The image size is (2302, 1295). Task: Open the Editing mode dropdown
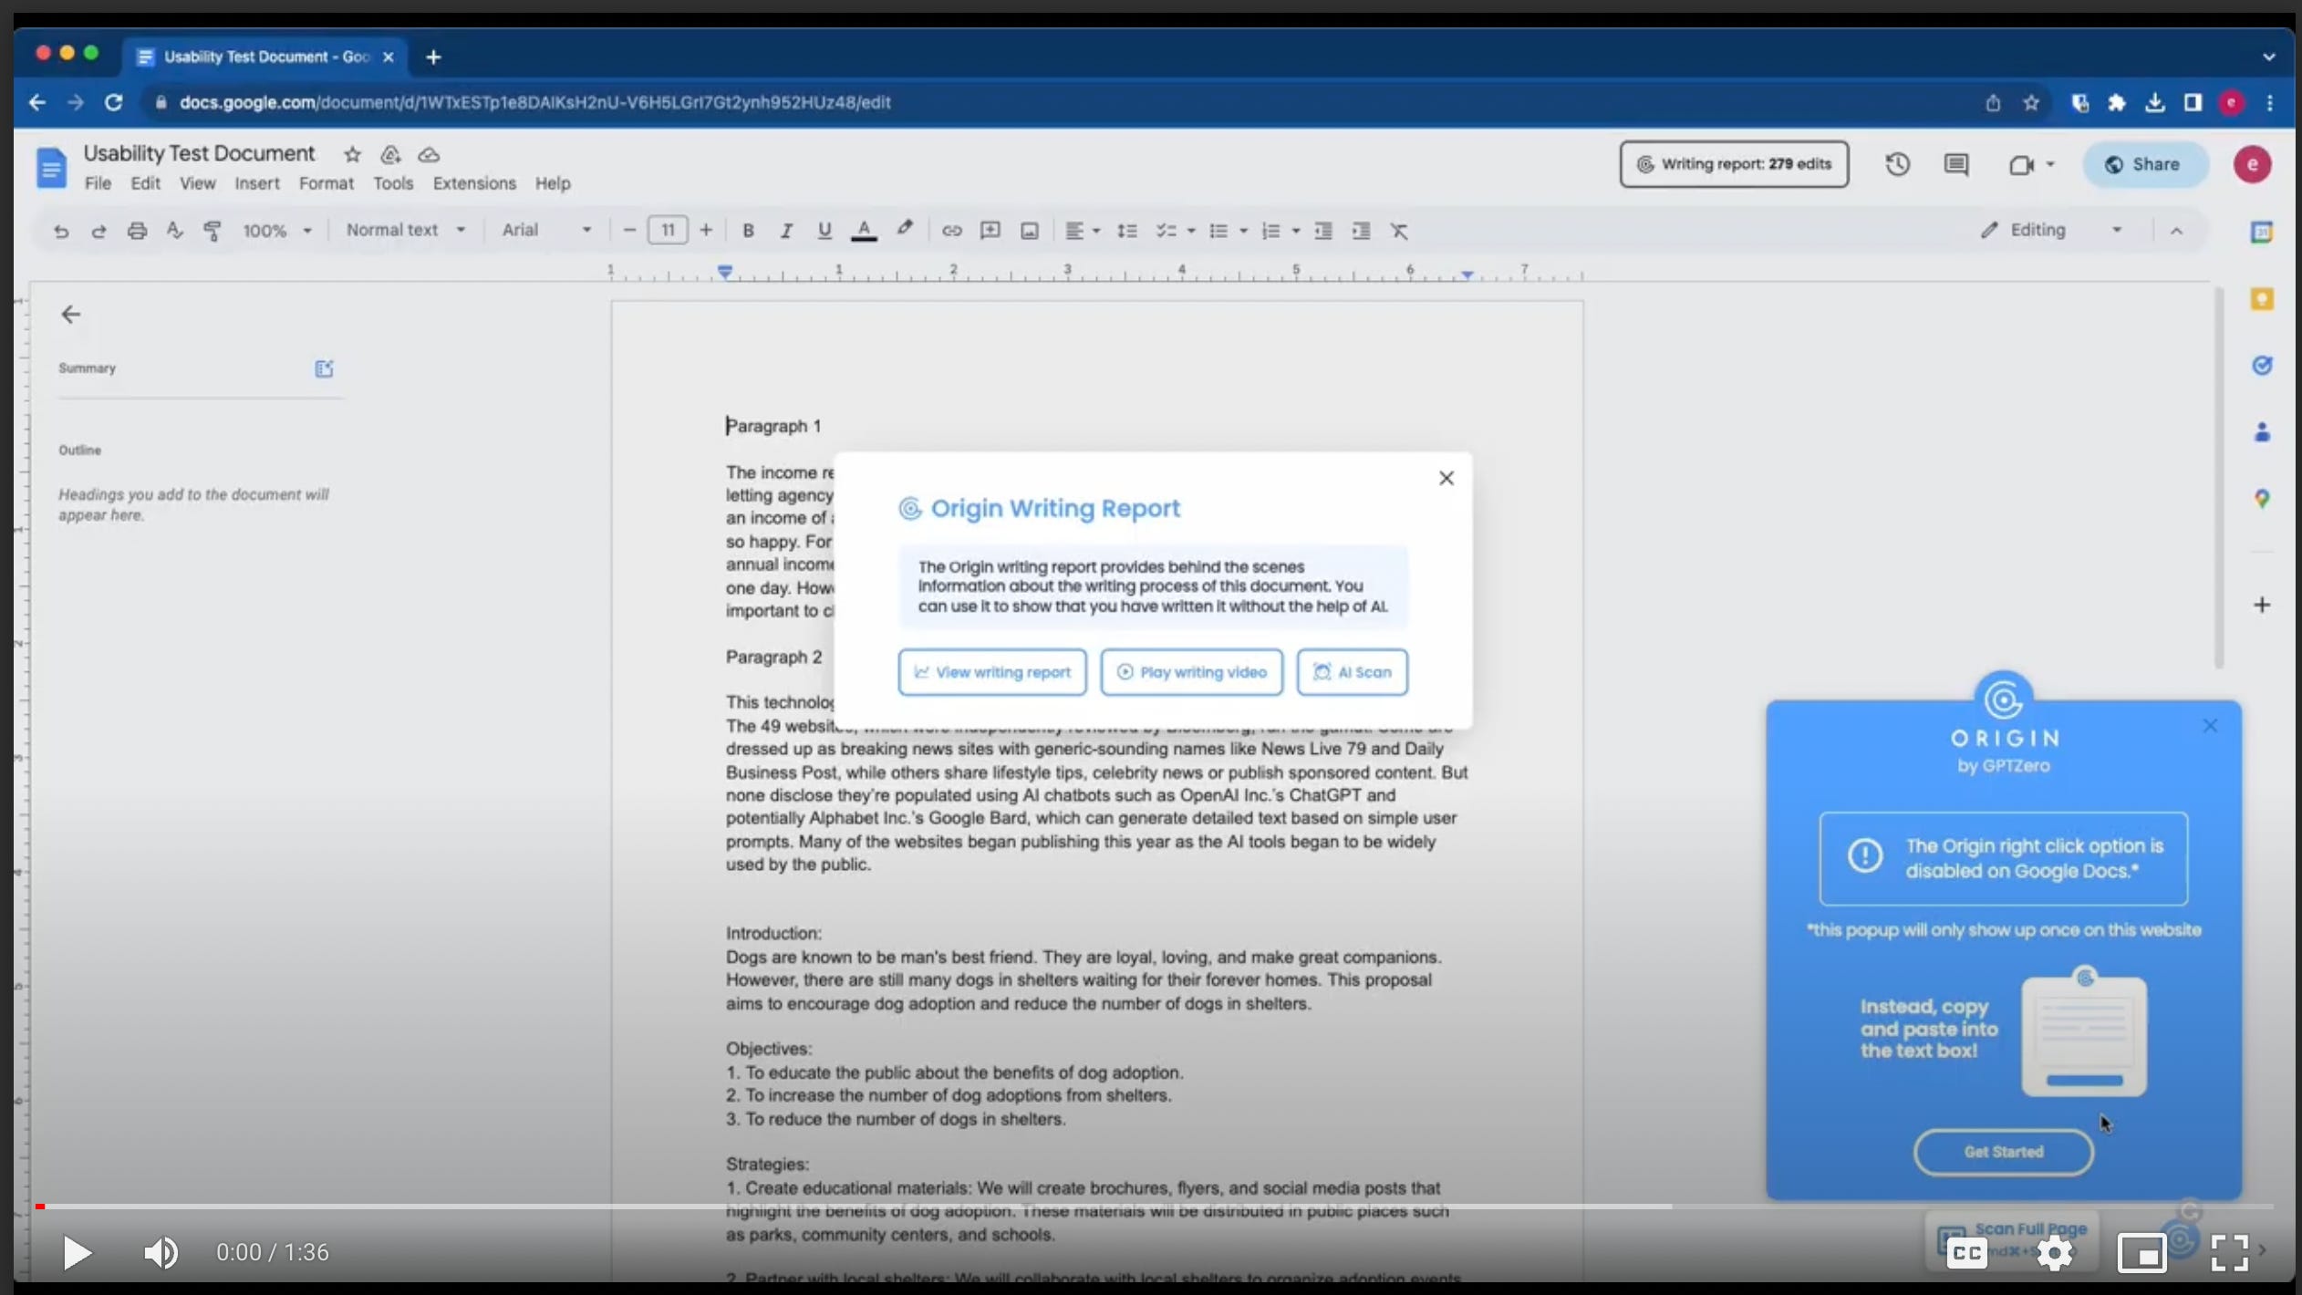[2048, 230]
